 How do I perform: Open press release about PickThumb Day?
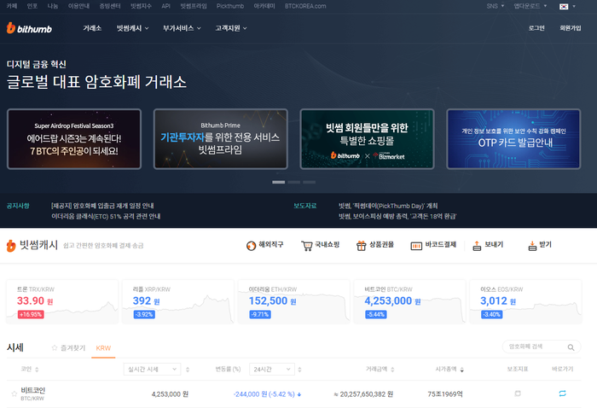[388, 206]
